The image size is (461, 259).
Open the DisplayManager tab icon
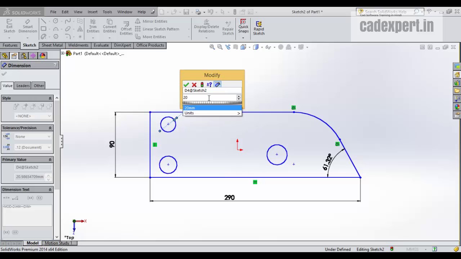coord(42,56)
